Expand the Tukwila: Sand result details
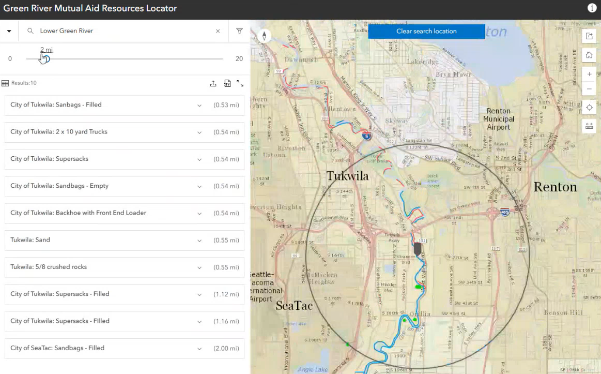This screenshot has width=601, height=374. click(x=199, y=240)
